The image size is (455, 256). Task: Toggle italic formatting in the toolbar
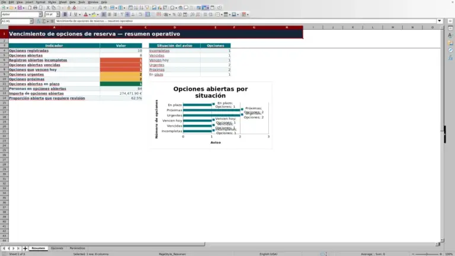click(71, 14)
